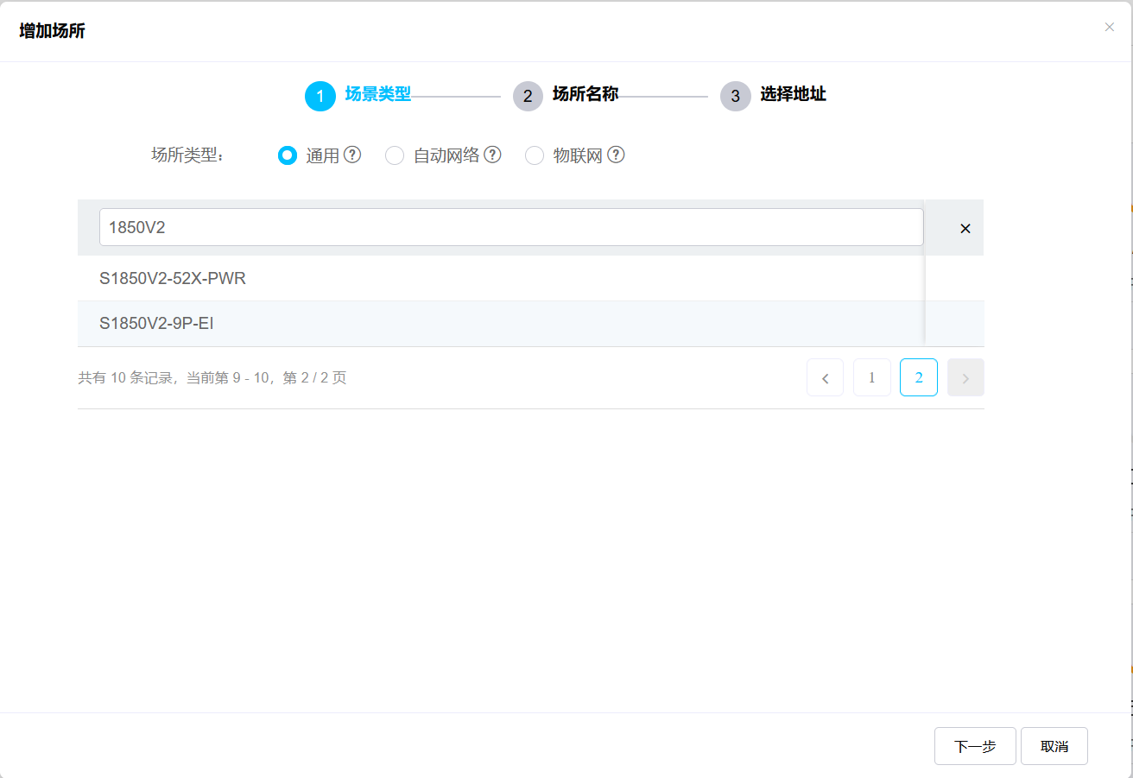The height and width of the screenshot is (778, 1133).
Task: Click the 取消 button
Action: click(1054, 746)
